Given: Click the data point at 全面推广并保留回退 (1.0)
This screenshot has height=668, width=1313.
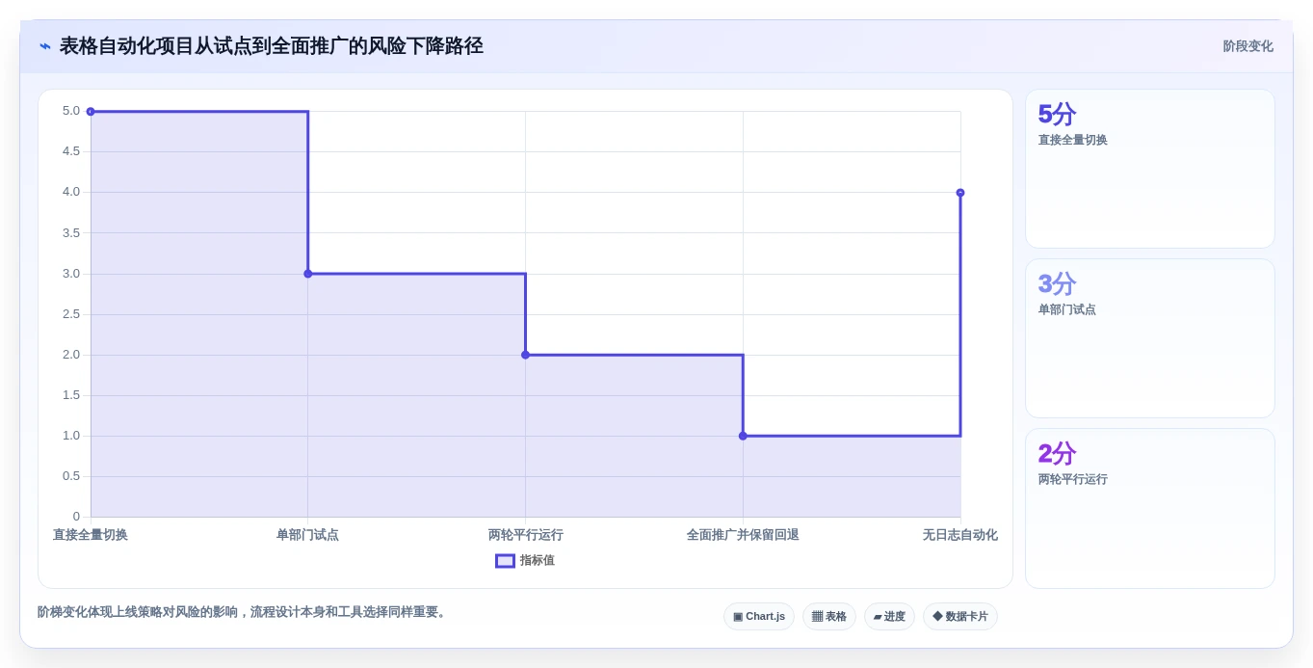Looking at the screenshot, I should (743, 436).
